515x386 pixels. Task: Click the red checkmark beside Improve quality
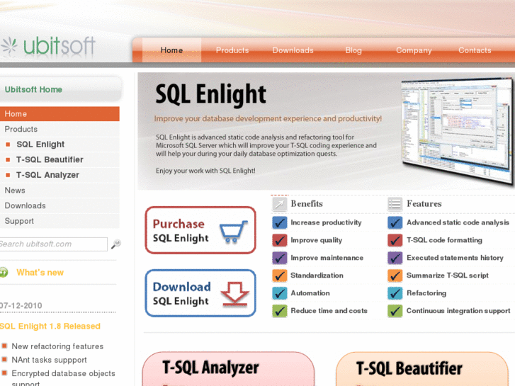tap(280, 240)
